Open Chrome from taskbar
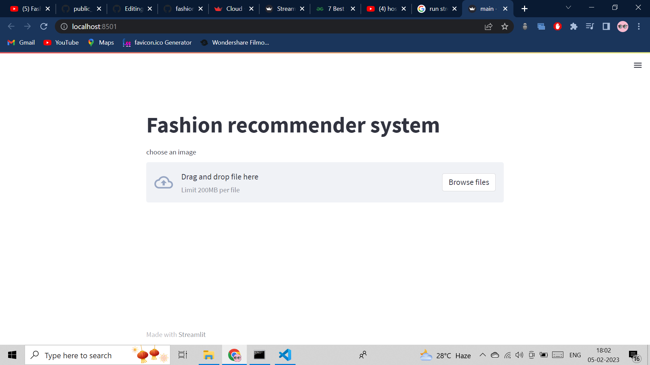The width and height of the screenshot is (650, 365). [x=234, y=355]
